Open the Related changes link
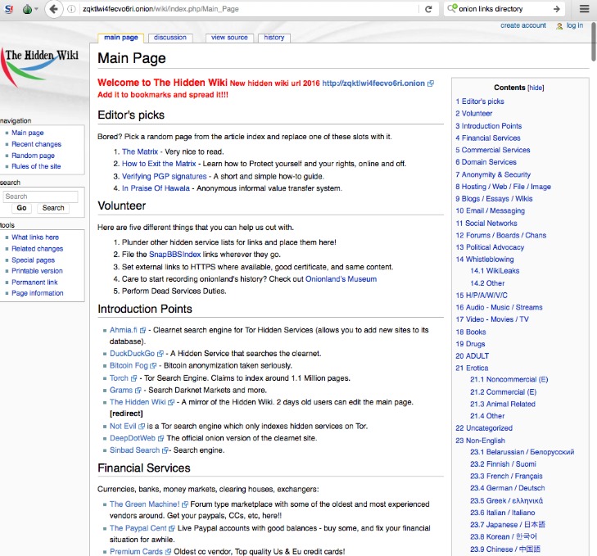The height and width of the screenshot is (556, 597). [x=38, y=249]
